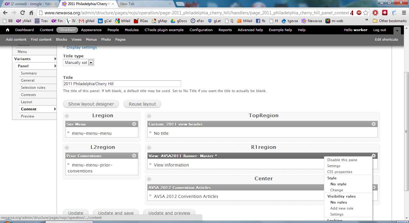Click the Reuse layout button
409x223 pixels.
coord(142,104)
